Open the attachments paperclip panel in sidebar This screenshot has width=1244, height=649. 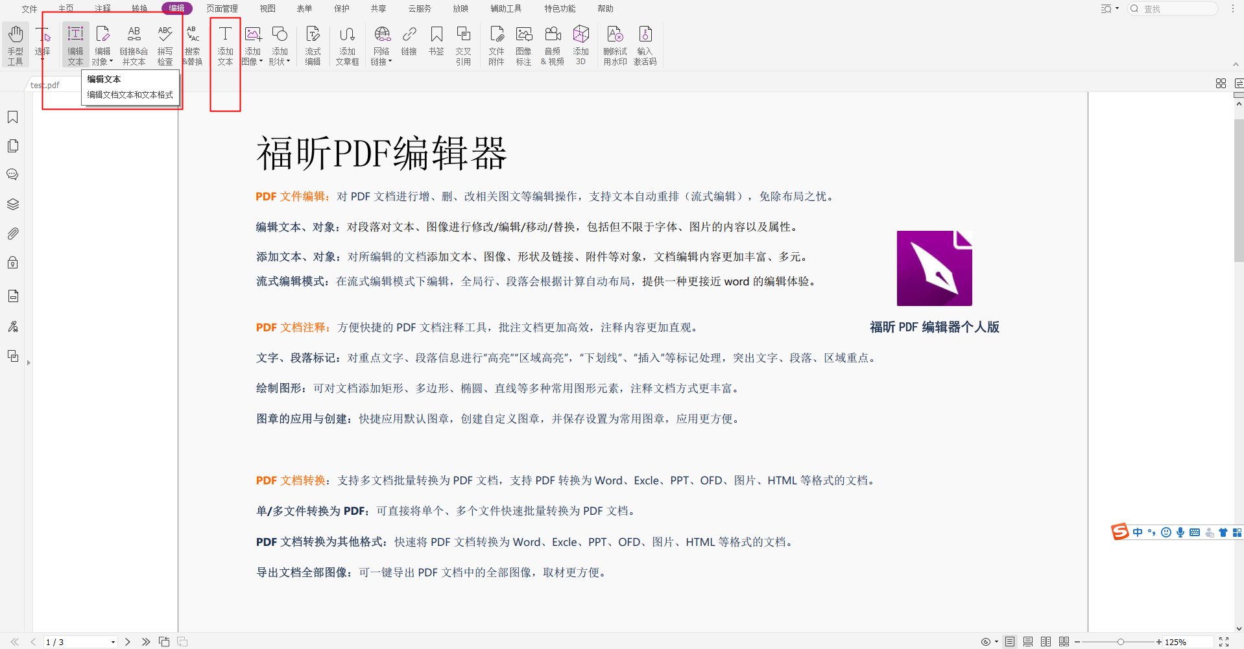tap(13, 233)
